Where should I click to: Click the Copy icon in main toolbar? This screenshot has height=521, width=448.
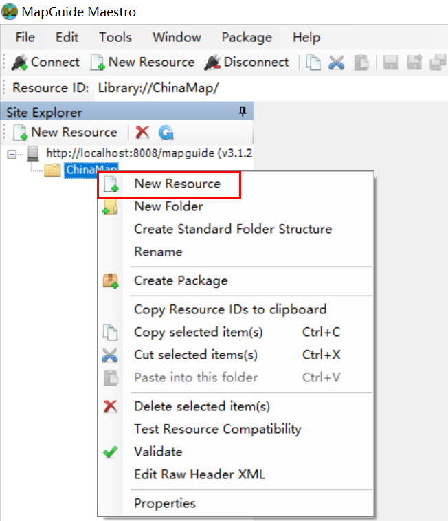(x=313, y=63)
